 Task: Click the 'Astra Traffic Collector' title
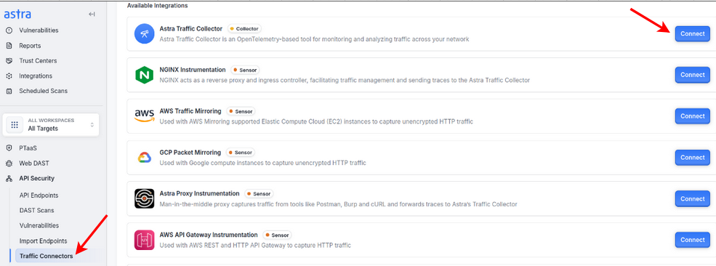pos(191,29)
